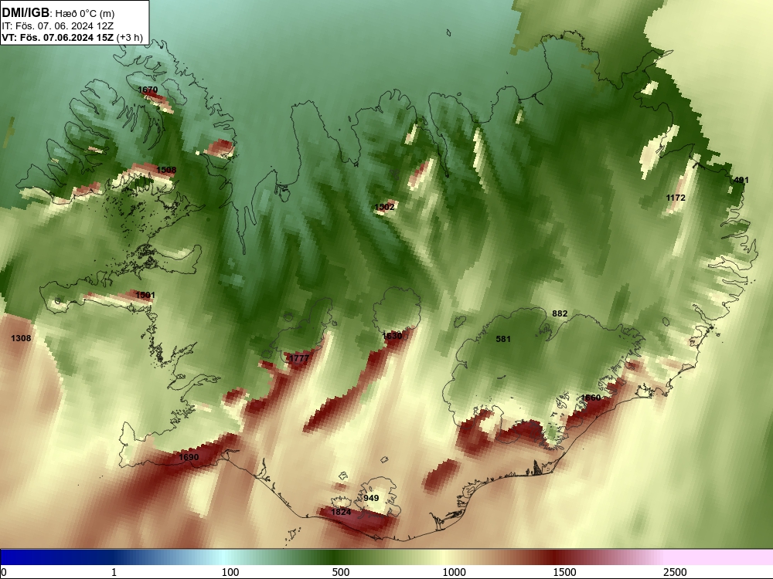Click the 2500 tick label on the legend
This screenshot has height=579, width=773.
pos(675,571)
